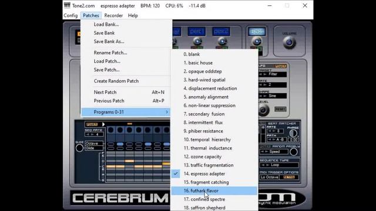Choose Save Bank menu entry

(x=126, y=33)
